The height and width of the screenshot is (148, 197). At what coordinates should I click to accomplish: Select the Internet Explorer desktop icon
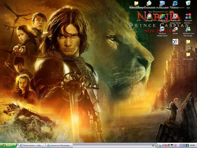pyautogui.click(x=175, y=4)
